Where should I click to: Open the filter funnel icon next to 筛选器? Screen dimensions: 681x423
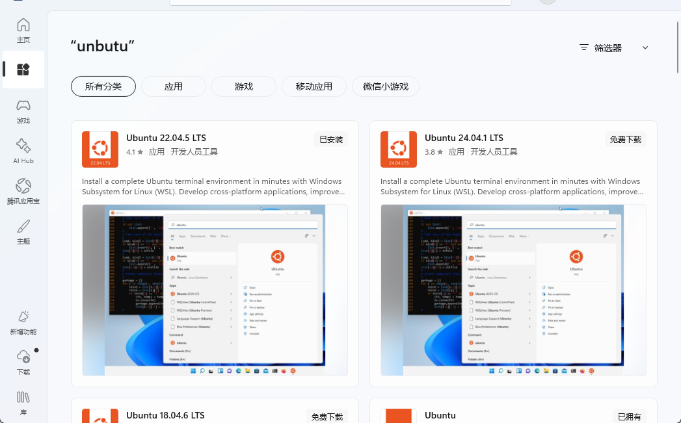tap(583, 47)
